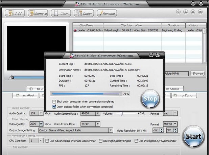Click the Output column header

(196, 25)
